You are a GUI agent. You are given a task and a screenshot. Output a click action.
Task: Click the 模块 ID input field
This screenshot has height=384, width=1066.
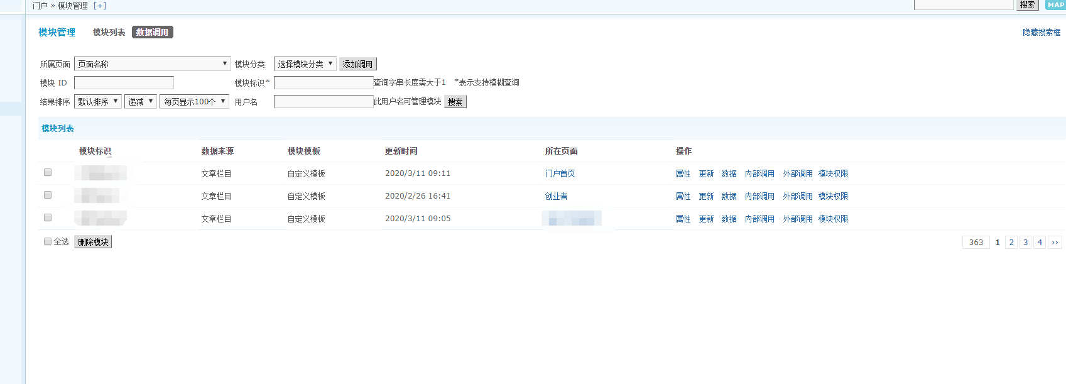124,83
